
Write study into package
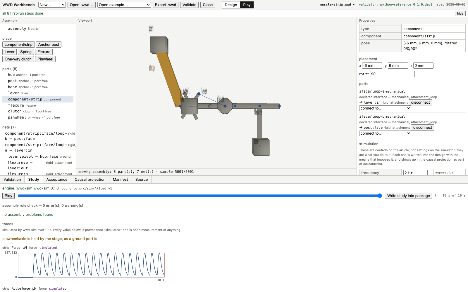pyautogui.click(x=409, y=196)
